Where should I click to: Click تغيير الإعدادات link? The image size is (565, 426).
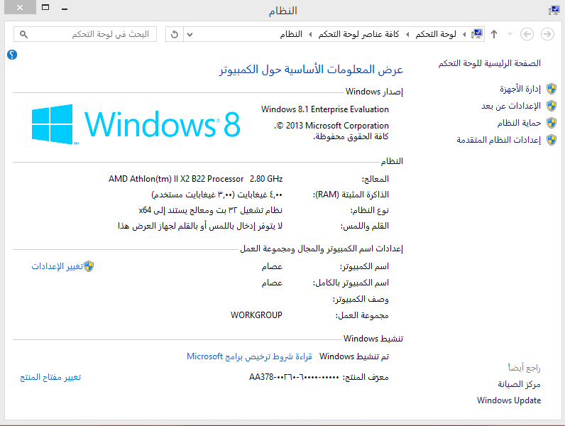(57, 266)
